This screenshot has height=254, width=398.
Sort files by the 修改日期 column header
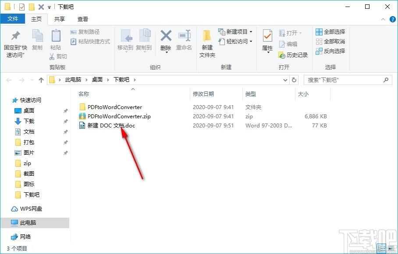(203, 94)
